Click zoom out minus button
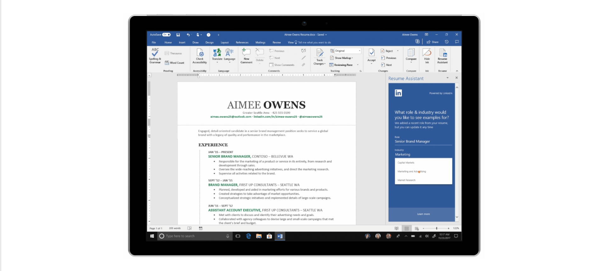The height and width of the screenshot is (271, 604). (x=423, y=228)
